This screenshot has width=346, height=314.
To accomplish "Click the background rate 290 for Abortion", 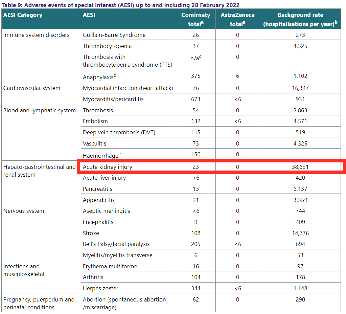I will click(300, 299).
